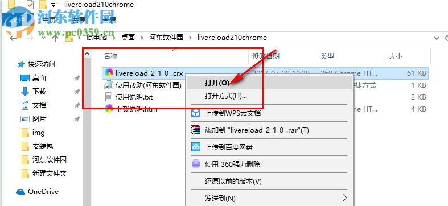Open the 发送到(N) menu entry
This screenshot has height=206, width=448.
(x=269, y=197)
